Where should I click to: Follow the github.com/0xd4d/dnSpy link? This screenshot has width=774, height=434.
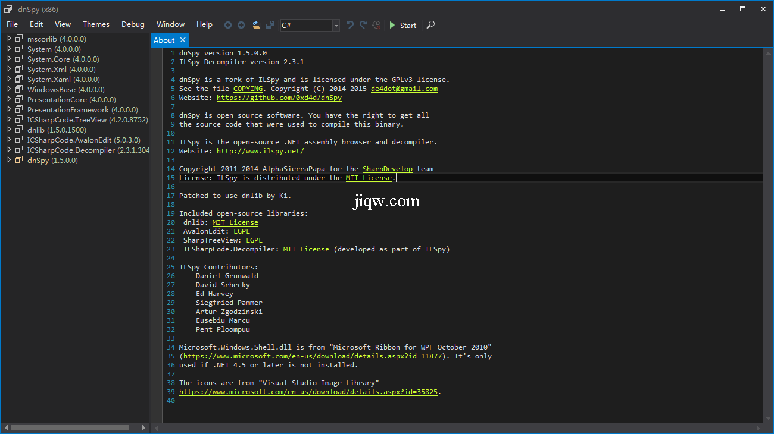tap(279, 98)
